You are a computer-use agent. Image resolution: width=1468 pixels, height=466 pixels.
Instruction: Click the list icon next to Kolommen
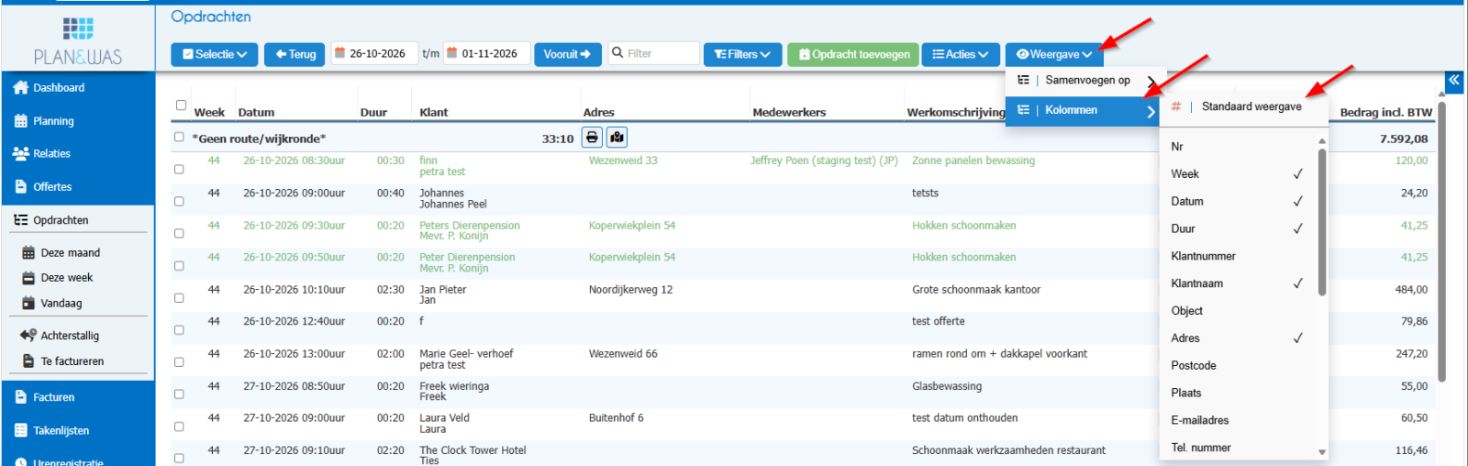[1023, 110]
